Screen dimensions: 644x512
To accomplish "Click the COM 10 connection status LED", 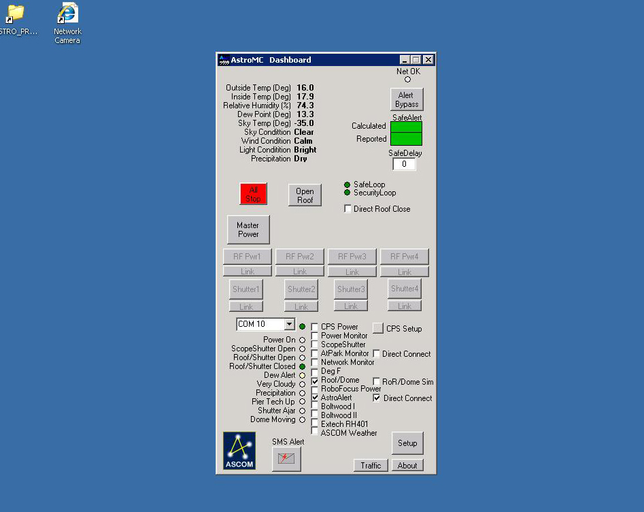I will click(303, 327).
